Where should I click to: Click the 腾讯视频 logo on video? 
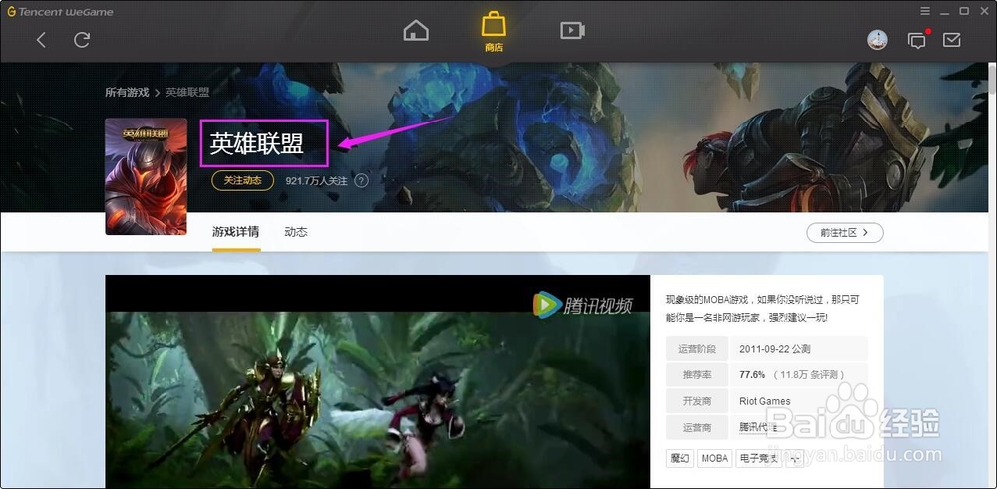click(x=583, y=304)
